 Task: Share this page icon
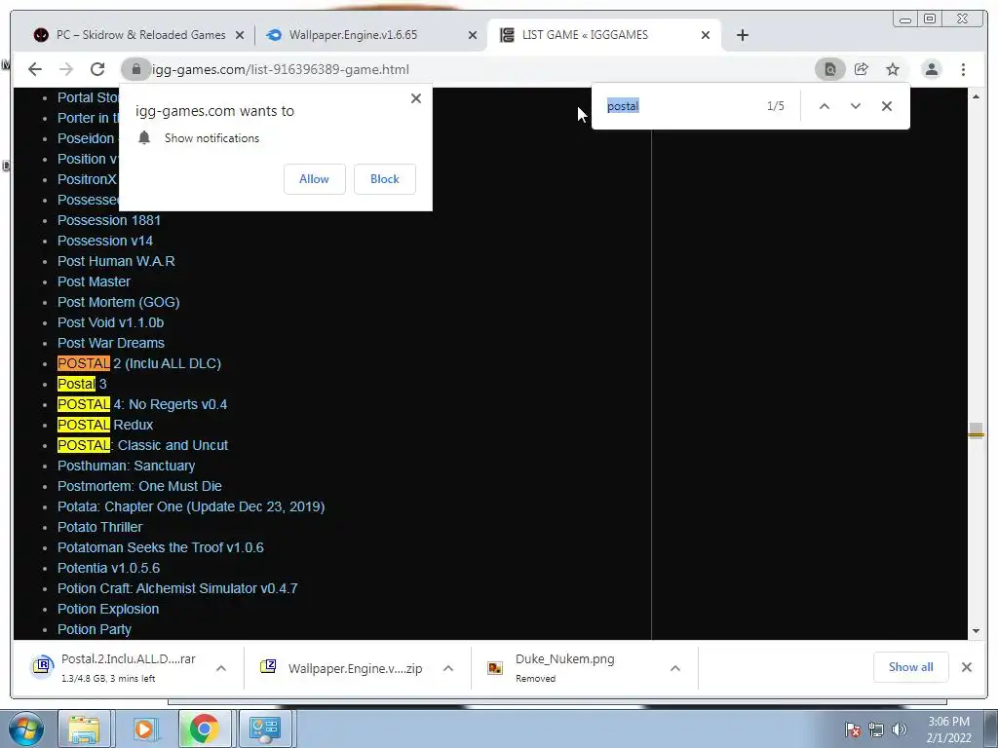click(862, 69)
